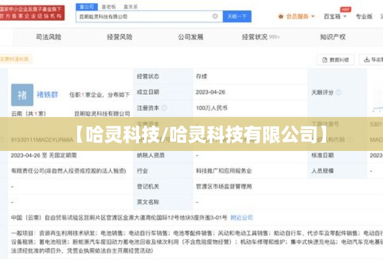The image size is (383, 268).
Task: Open the 知识产权 section tab
Action: [333, 37]
